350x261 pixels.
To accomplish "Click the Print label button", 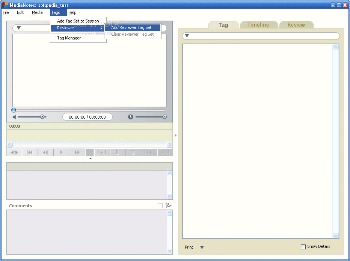I will pos(189,247).
